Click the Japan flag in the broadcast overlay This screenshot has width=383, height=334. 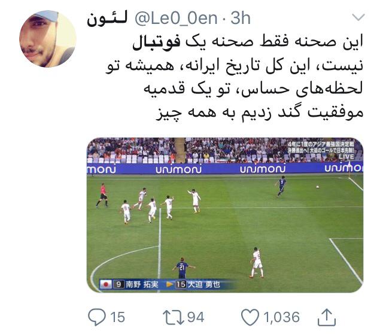pos(106,284)
